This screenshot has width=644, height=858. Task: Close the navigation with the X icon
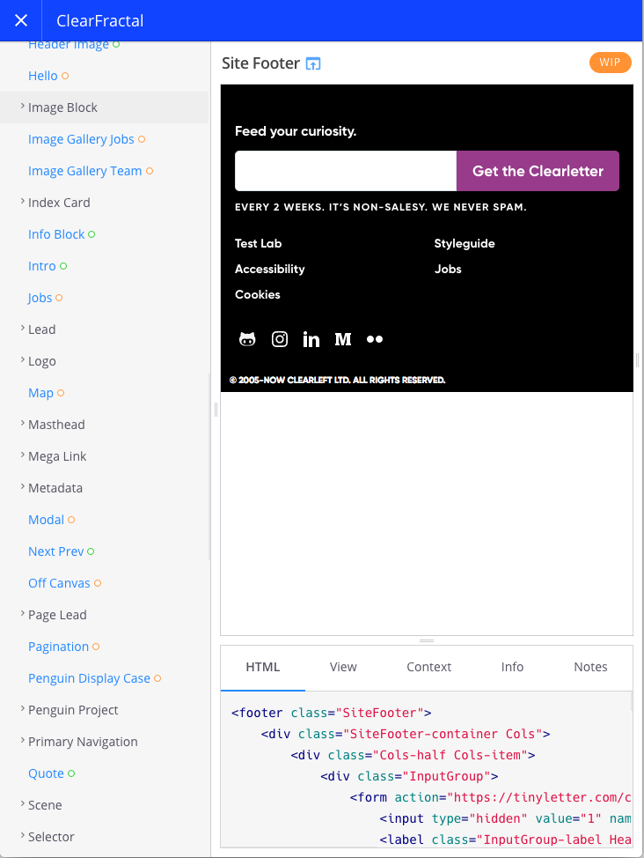point(21,21)
